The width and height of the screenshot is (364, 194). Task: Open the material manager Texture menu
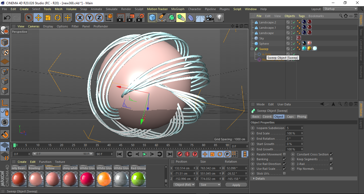(60, 162)
